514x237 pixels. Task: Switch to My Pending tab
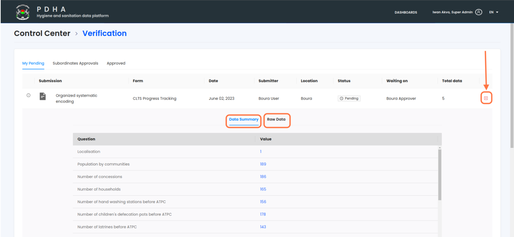pos(33,63)
